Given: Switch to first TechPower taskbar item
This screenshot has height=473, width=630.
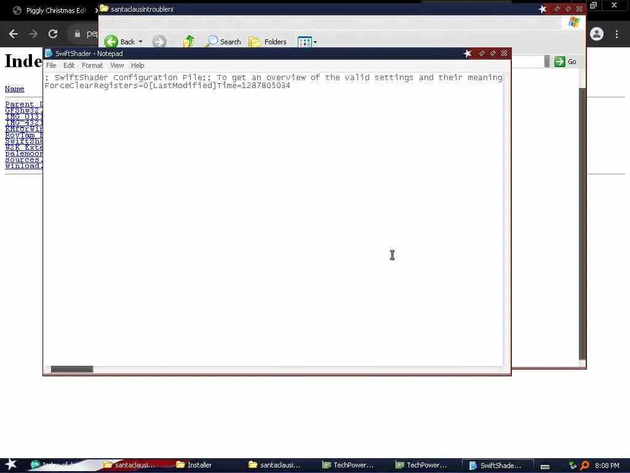Looking at the screenshot, I should pyautogui.click(x=348, y=465).
